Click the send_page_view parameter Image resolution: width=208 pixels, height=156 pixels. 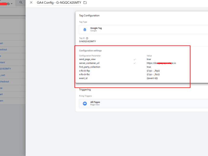(x=87, y=59)
